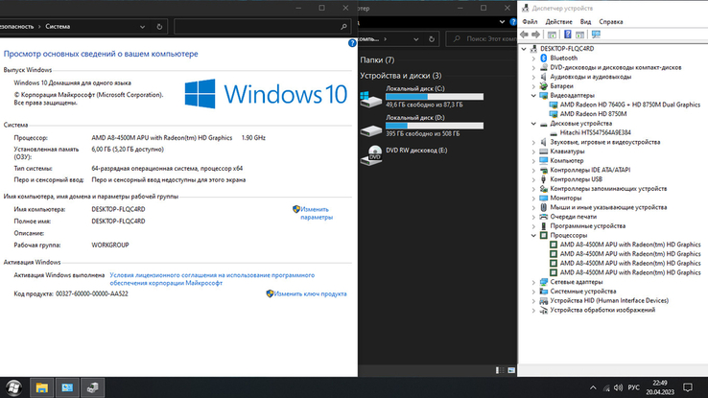Click the Local Disk (C:) usage bar
708x398 pixels.
pos(435,97)
